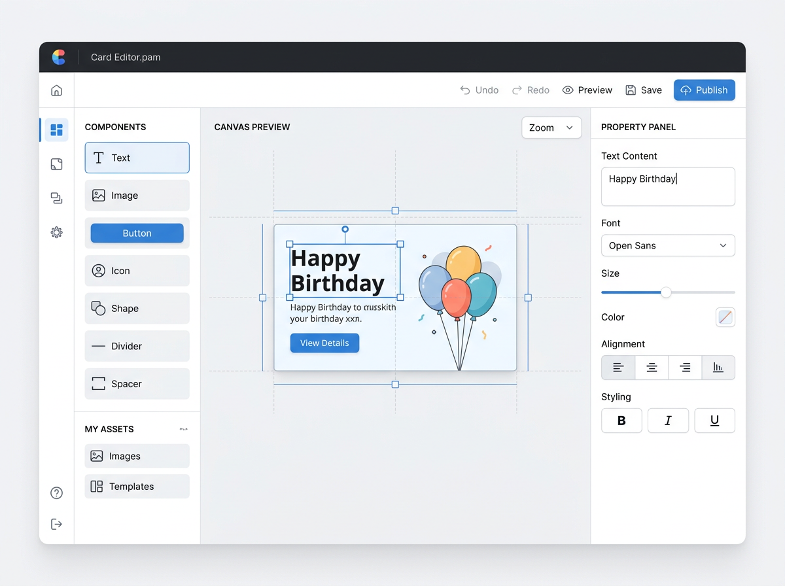The height and width of the screenshot is (586, 785).
Task: Click the View Details button on card
Action: 324,343
